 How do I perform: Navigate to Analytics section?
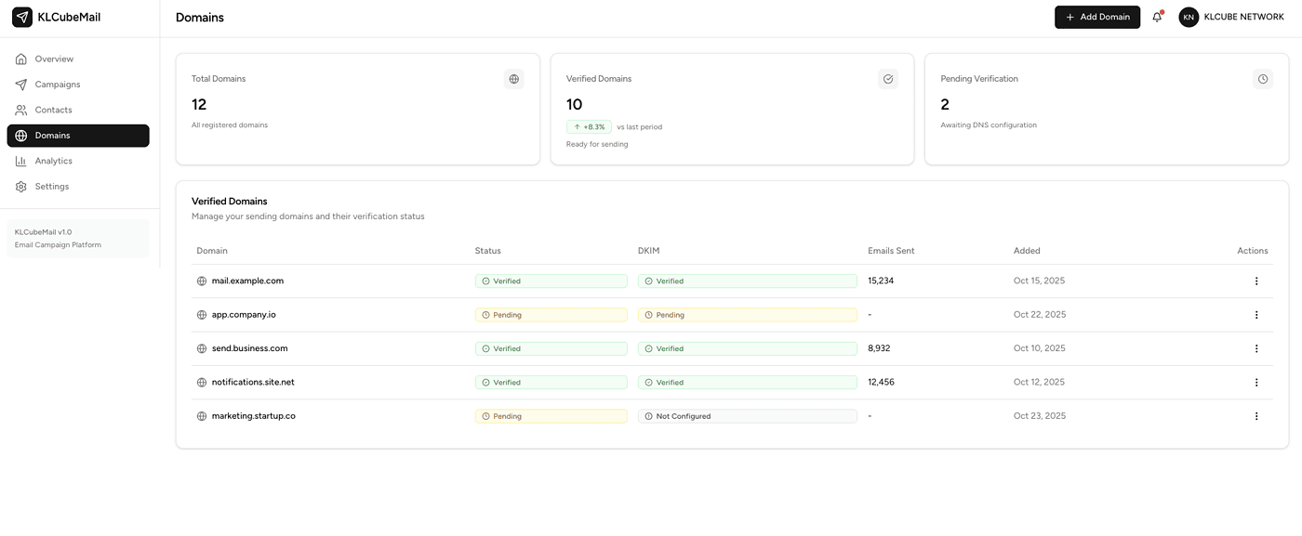point(53,161)
